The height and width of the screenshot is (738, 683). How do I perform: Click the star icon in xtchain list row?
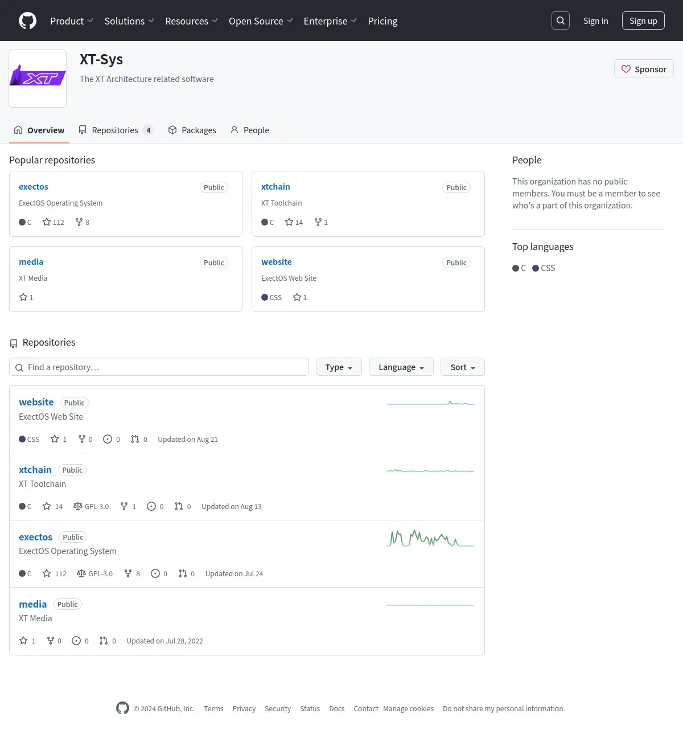(47, 506)
